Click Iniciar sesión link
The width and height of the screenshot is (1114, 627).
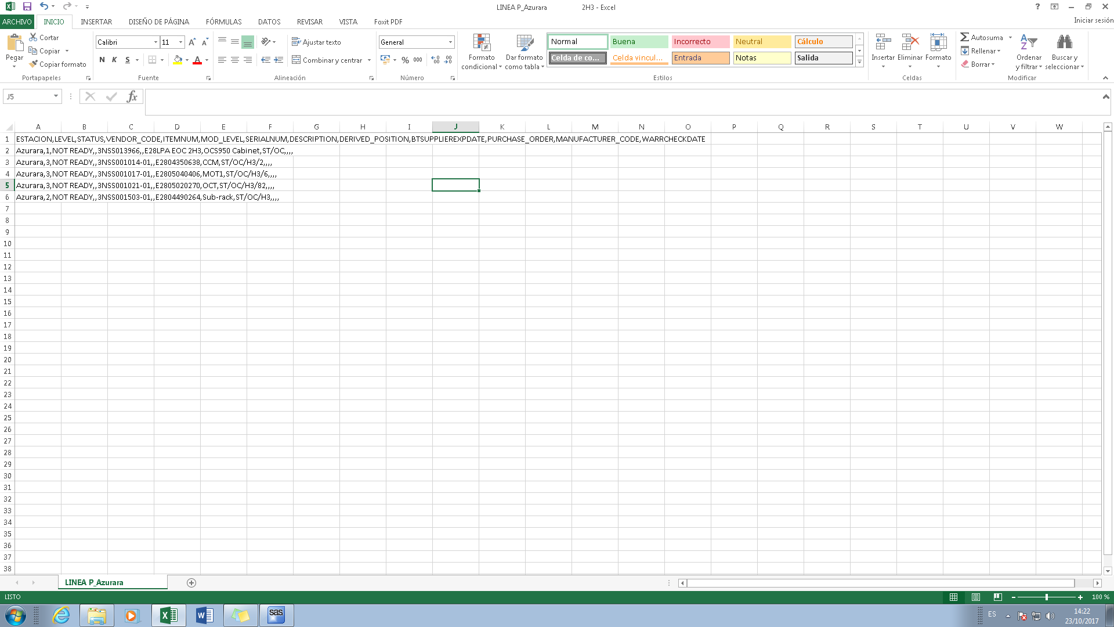[1093, 20]
